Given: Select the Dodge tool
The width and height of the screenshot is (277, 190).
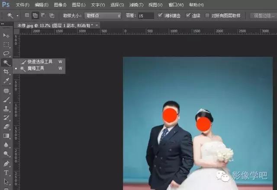Looking at the screenshot, I should [x=6, y=154].
